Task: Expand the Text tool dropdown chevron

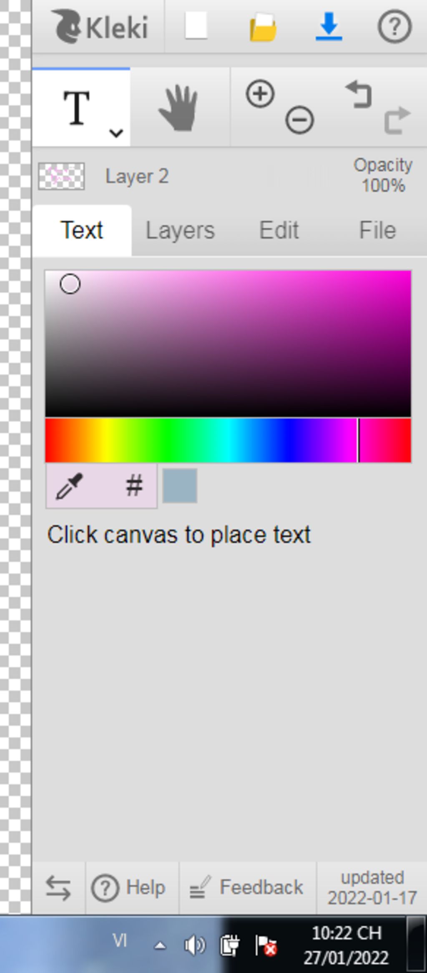Action: (116, 133)
